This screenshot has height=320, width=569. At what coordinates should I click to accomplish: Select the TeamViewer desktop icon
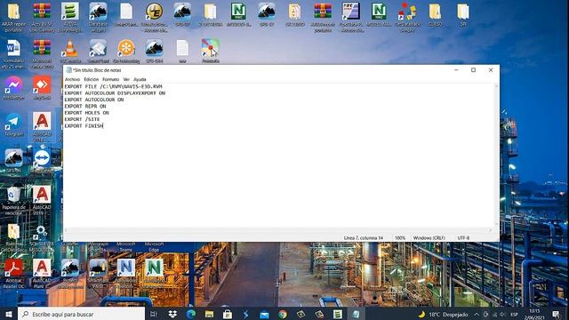[42, 159]
